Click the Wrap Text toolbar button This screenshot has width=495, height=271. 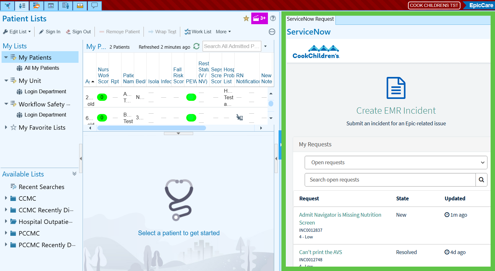[162, 32]
